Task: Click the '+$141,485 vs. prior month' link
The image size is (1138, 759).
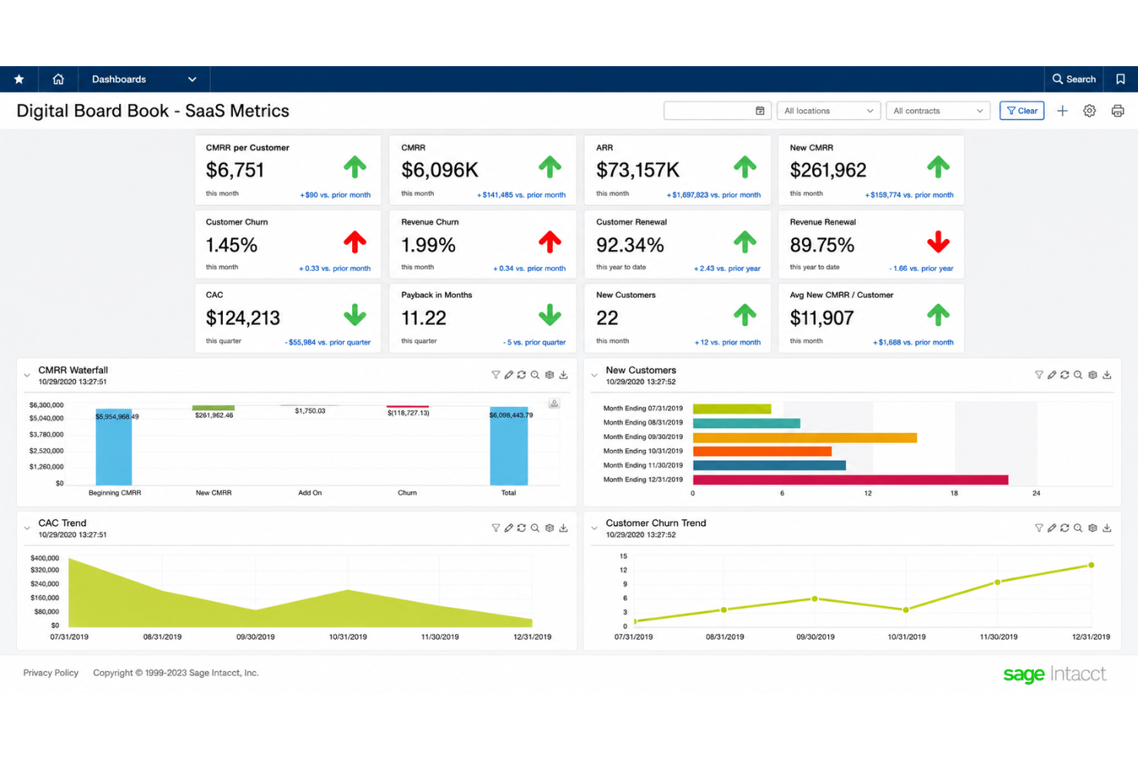Action: [521, 195]
